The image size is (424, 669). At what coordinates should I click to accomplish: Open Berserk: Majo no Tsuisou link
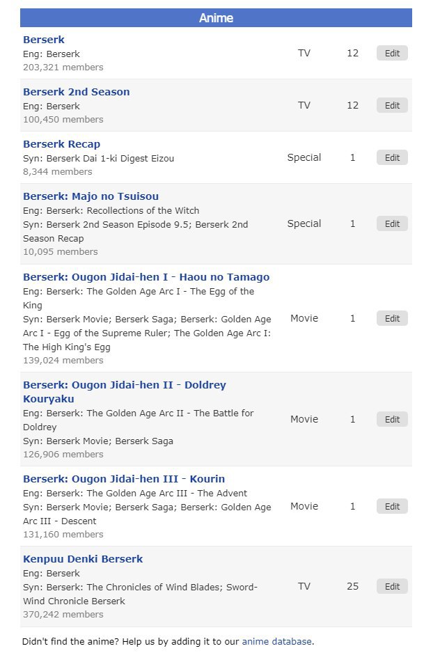(x=91, y=196)
